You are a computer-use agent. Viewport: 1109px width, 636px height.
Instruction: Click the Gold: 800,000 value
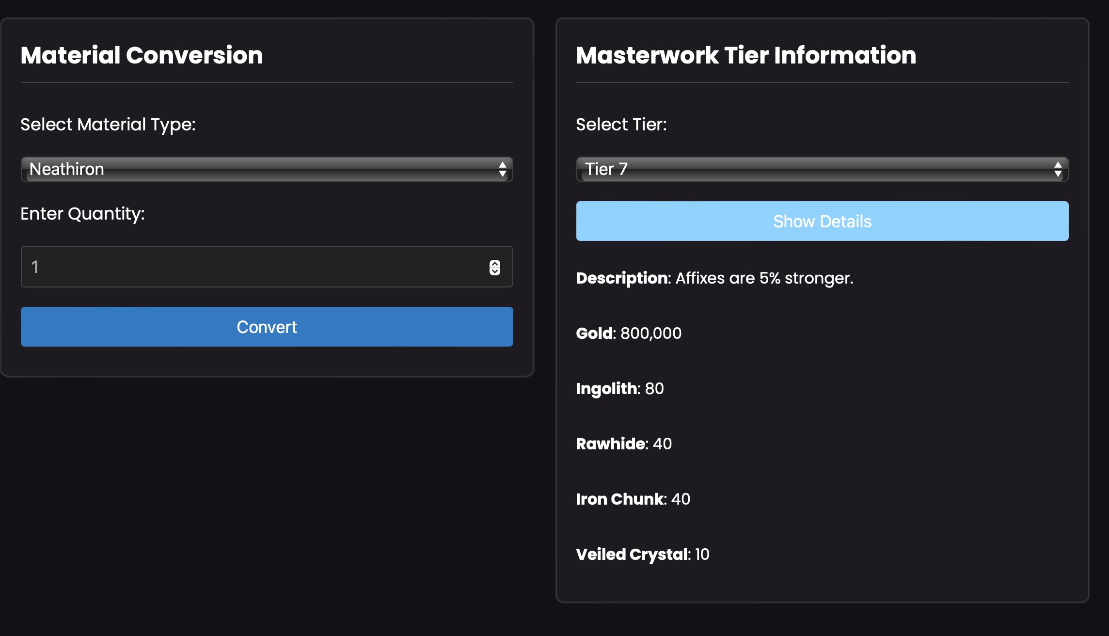point(629,334)
